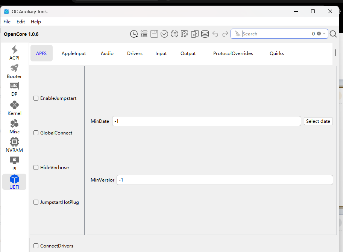Click the list view toolbar icon
This screenshot has width=343, height=252.
click(144, 34)
